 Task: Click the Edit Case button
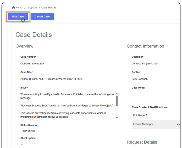18,17
